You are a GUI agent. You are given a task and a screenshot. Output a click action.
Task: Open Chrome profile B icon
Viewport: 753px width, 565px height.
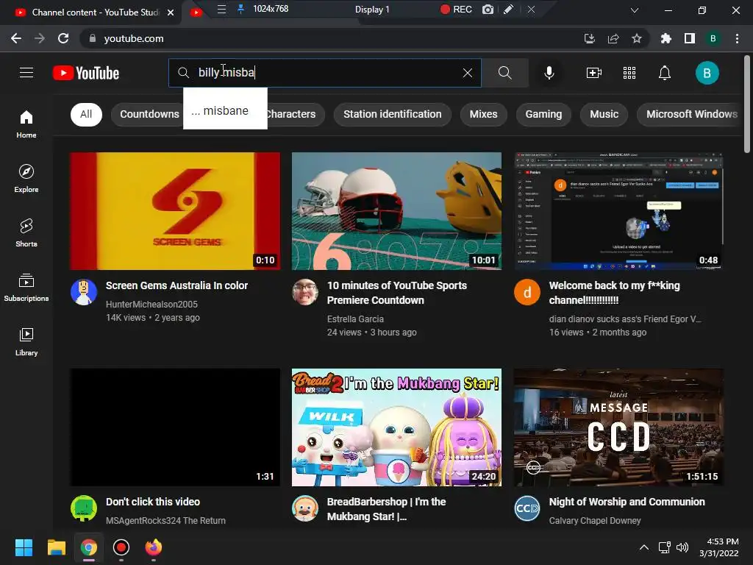[713, 38]
